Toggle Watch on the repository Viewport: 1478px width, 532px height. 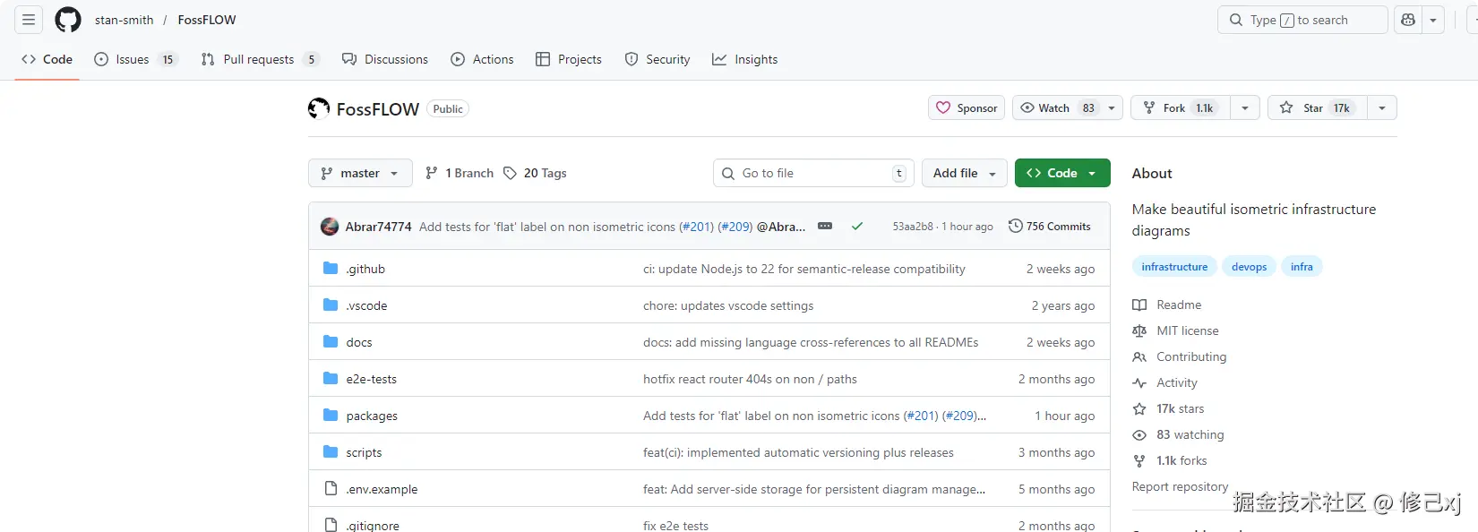coord(1055,108)
